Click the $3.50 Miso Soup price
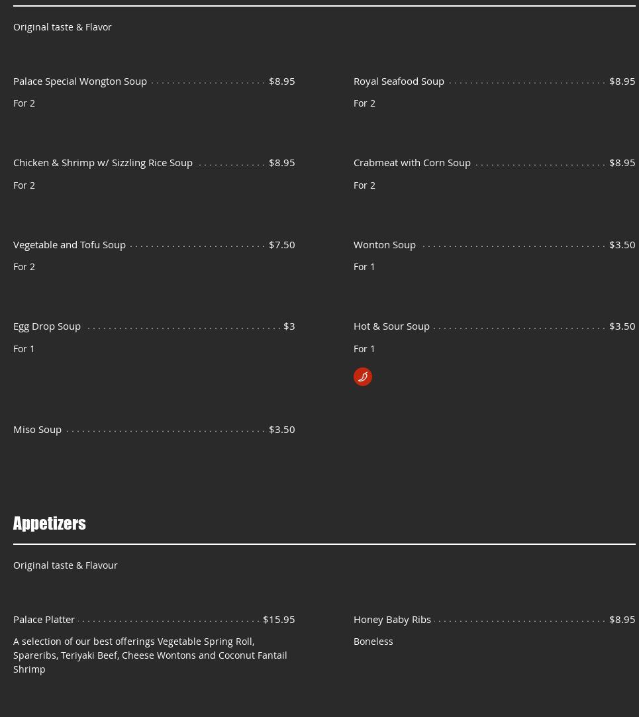The height and width of the screenshot is (717, 639). (282, 430)
